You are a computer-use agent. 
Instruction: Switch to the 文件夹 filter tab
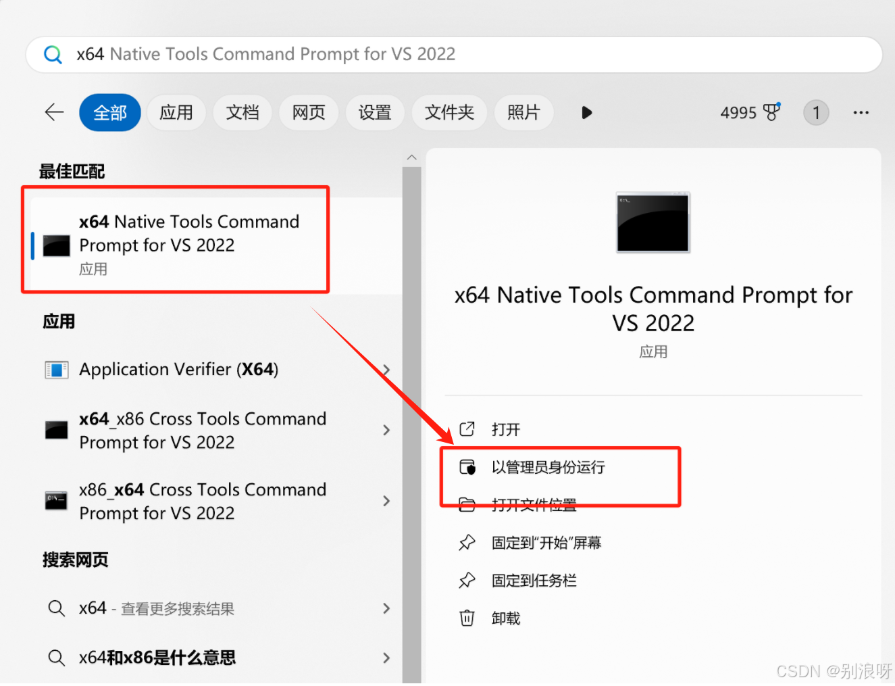[449, 112]
